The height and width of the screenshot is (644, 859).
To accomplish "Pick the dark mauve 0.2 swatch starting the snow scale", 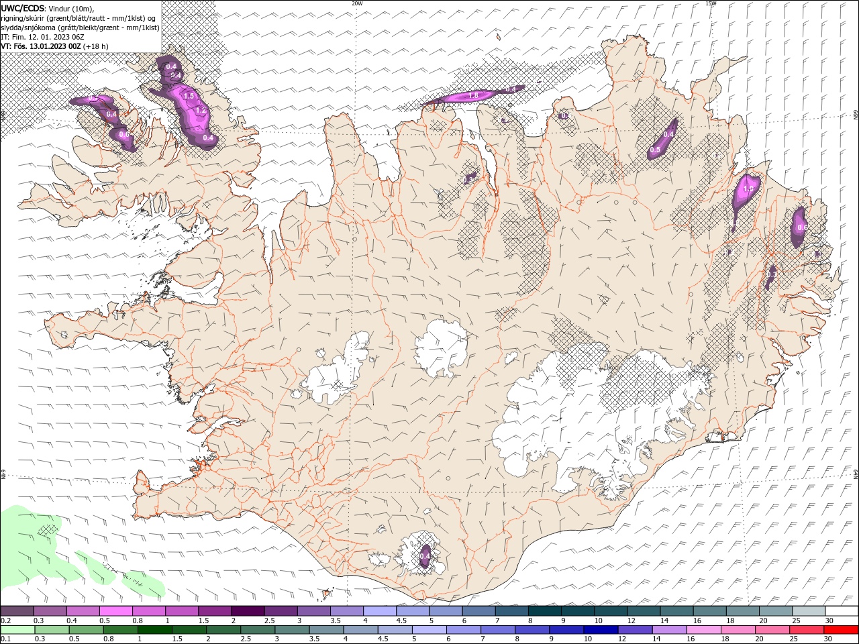I will tap(17, 611).
